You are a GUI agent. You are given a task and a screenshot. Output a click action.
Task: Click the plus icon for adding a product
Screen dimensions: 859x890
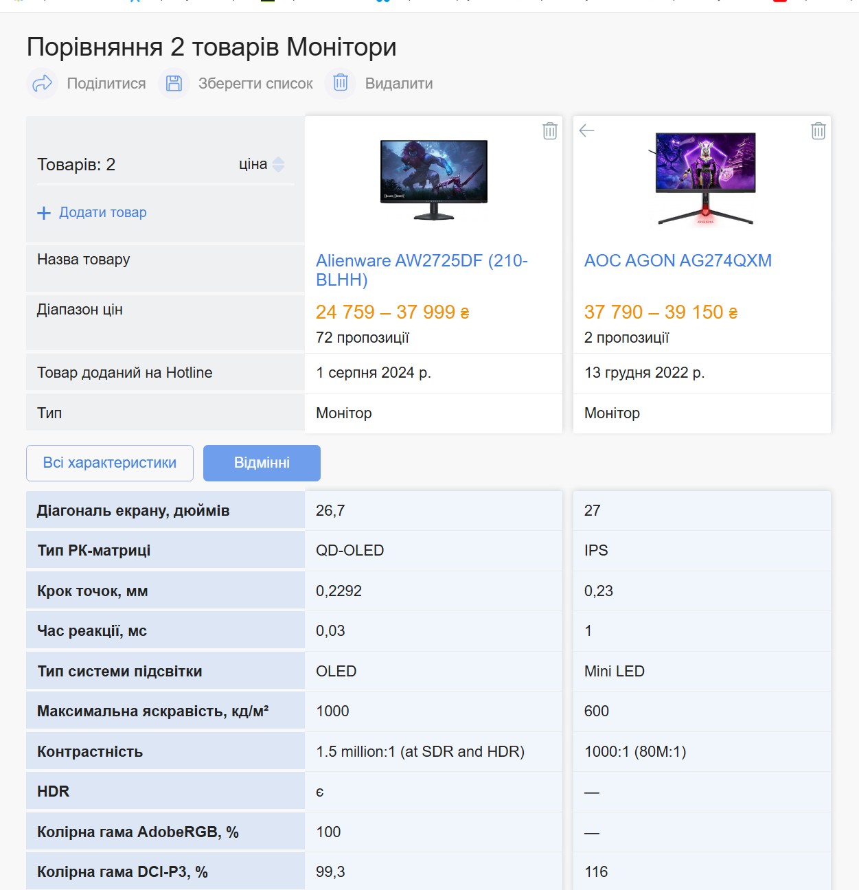[x=44, y=213]
